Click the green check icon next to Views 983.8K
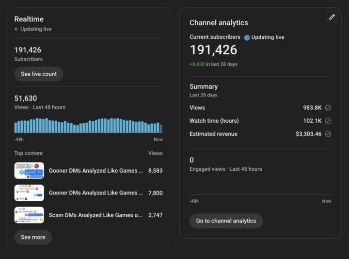 (328, 108)
